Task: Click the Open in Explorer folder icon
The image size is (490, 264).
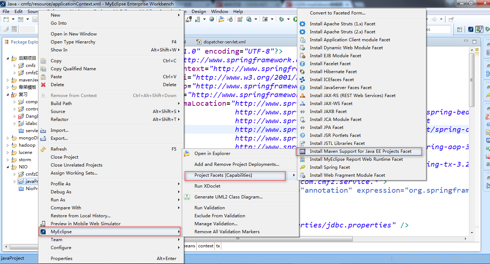Action: 187,154
